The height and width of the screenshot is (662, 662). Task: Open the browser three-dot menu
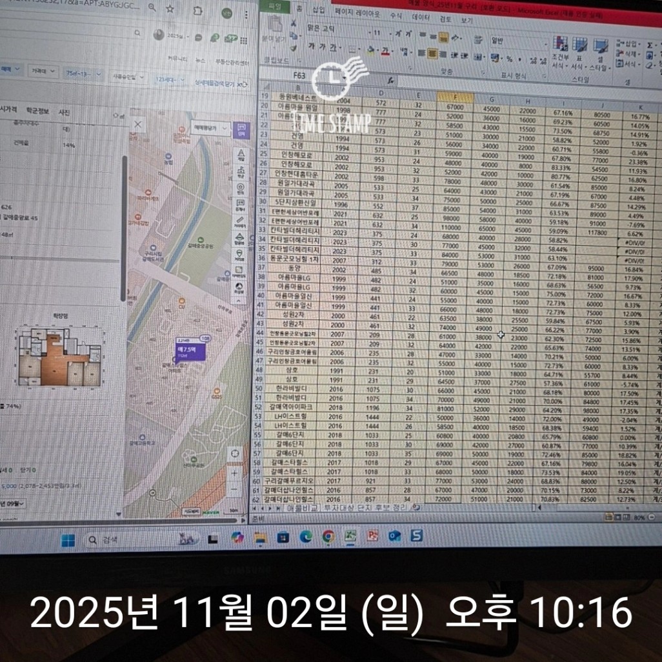[246, 15]
